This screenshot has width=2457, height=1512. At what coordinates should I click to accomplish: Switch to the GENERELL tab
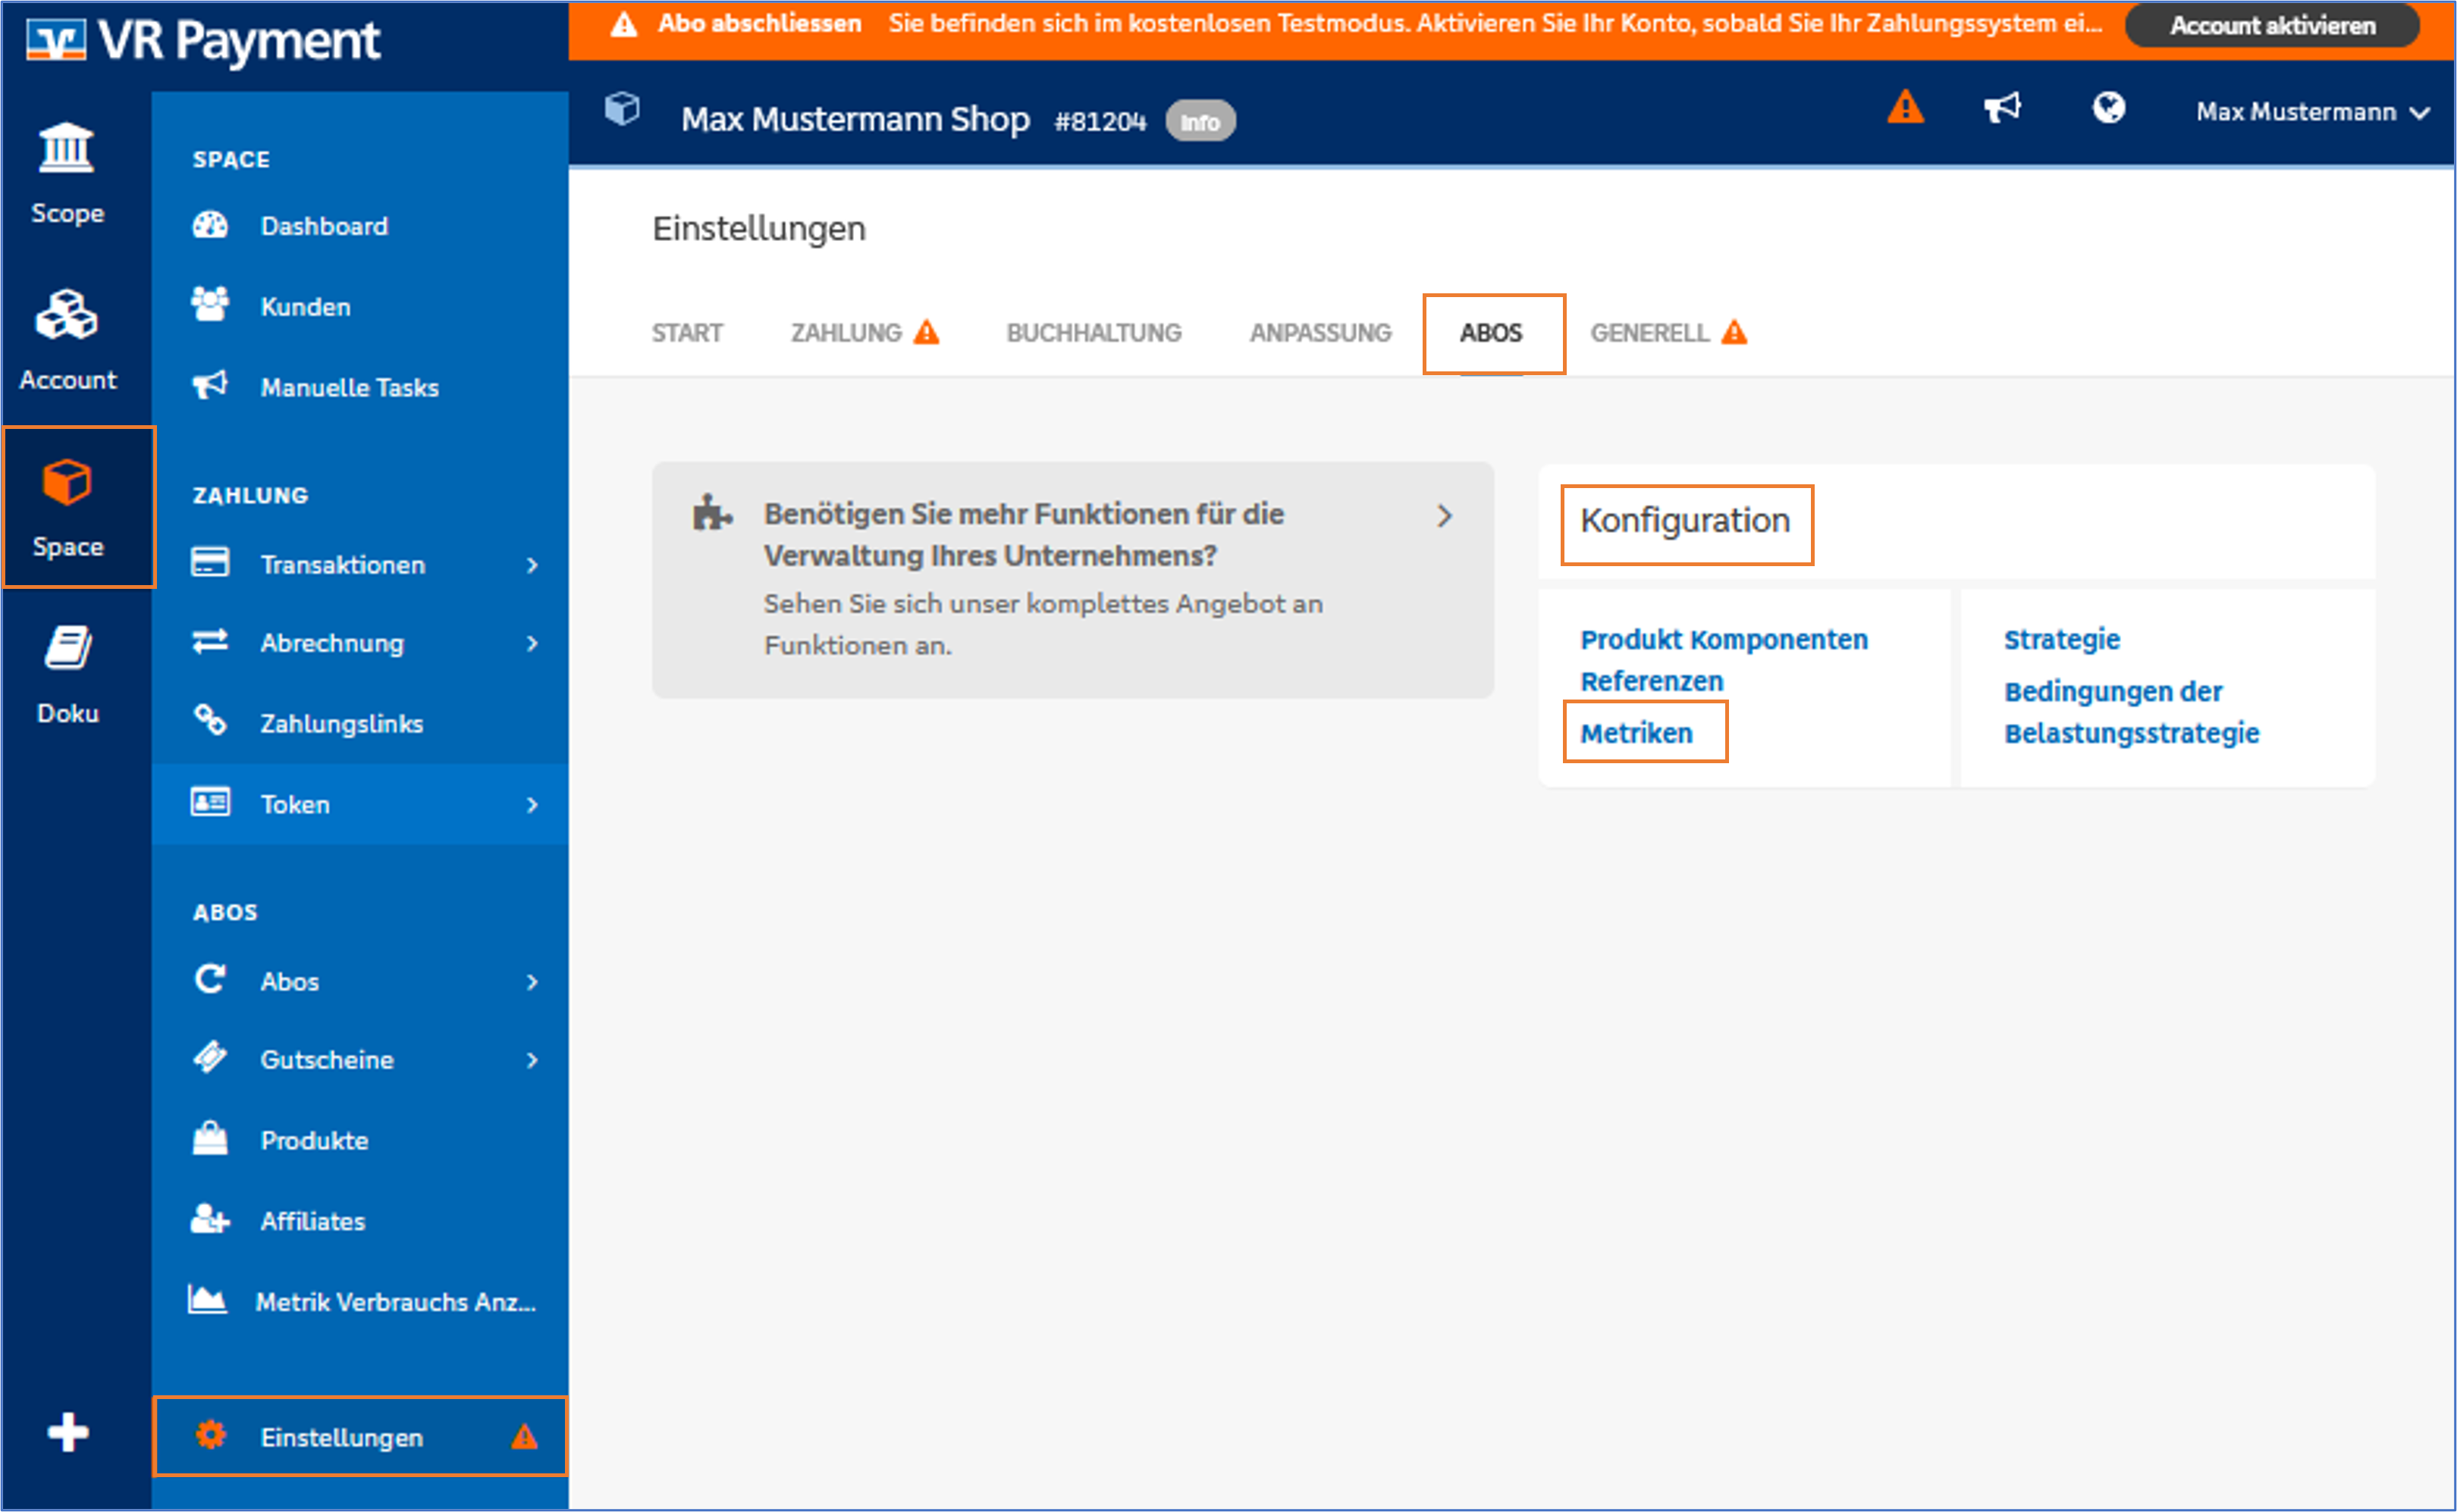[x=1668, y=333]
